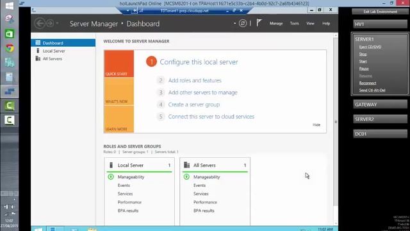Open the dropdown arrow beside the refresh icon
The image size is (410, 231).
pos(235,23)
